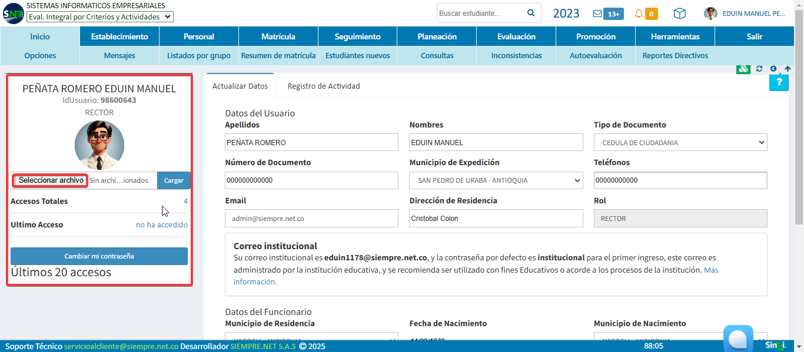Click the Cargar upload button

coord(174,180)
